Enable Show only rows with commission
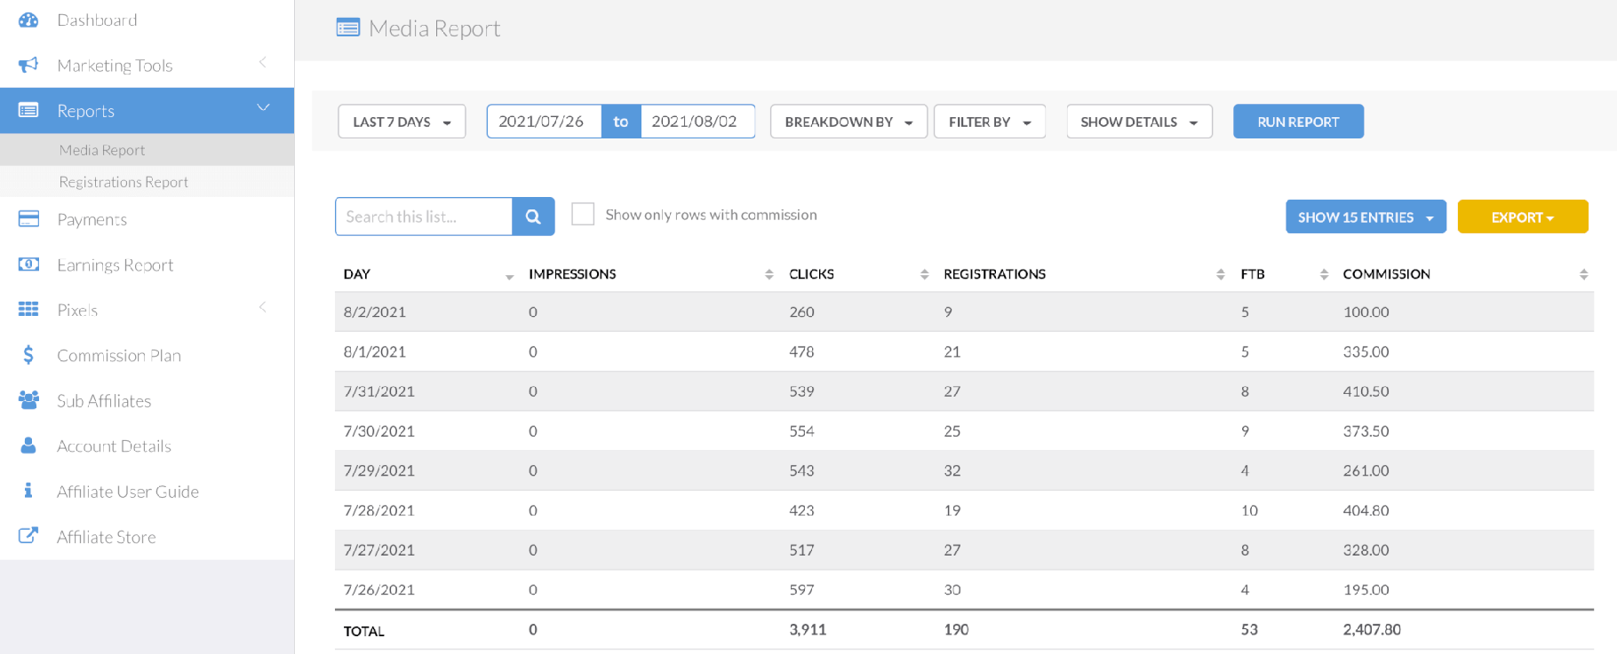 [x=583, y=215]
